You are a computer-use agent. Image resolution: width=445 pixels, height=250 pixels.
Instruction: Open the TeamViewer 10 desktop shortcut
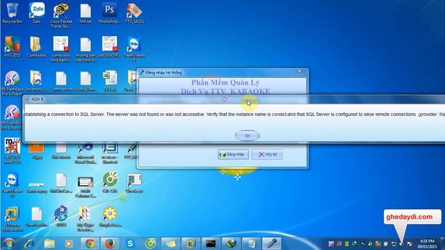pos(13,185)
